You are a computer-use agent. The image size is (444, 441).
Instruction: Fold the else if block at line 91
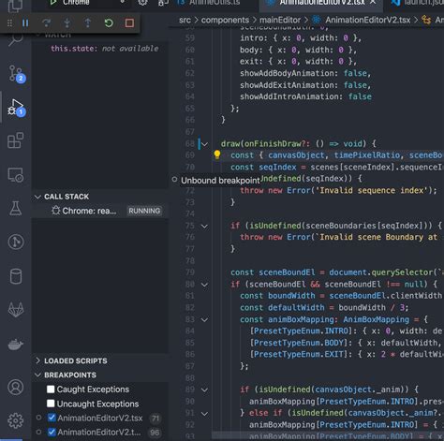204,414
